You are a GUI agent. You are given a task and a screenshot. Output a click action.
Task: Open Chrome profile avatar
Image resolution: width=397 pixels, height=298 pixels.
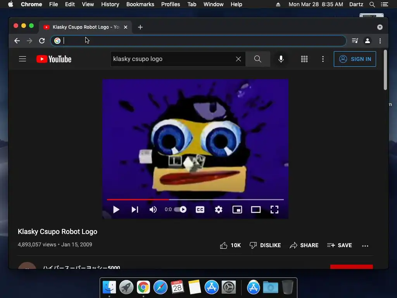pos(368,41)
